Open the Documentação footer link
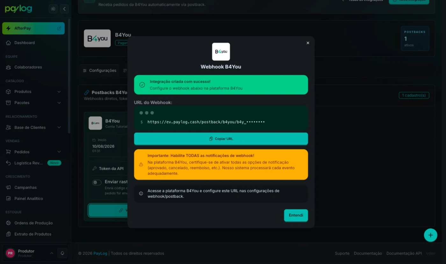 pos(368,254)
